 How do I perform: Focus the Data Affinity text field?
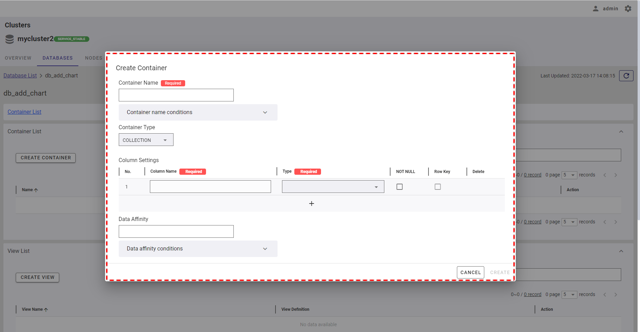(x=176, y=232)
